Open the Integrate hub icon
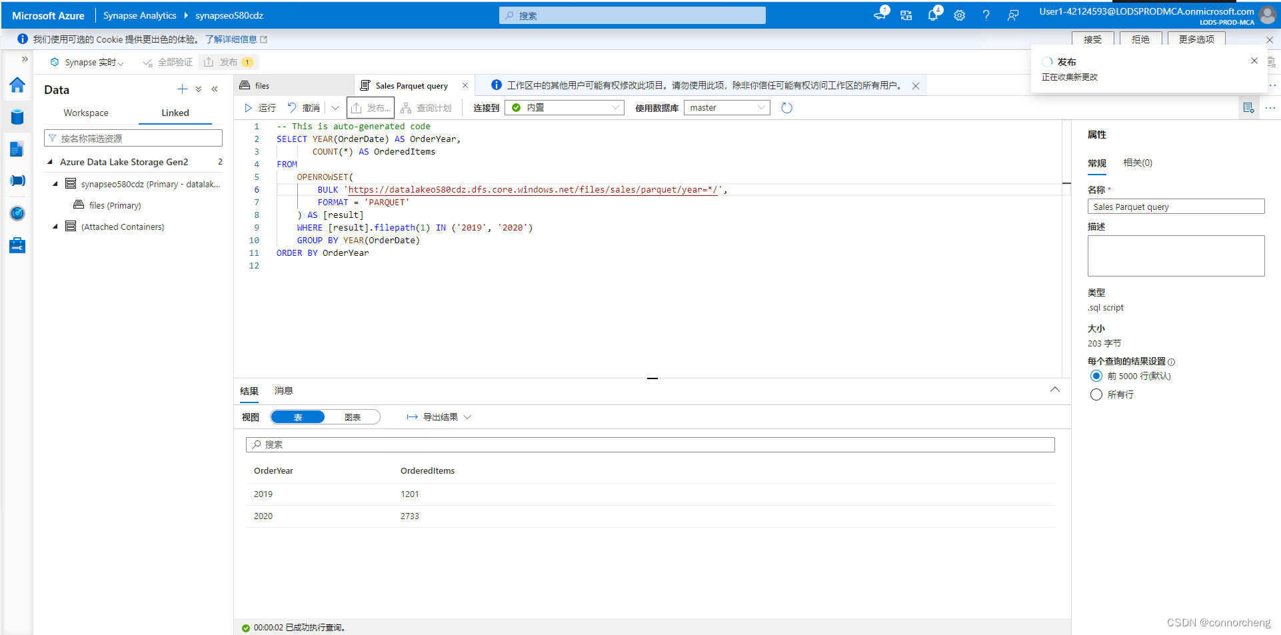The image size is (1281, 635). 17,181
